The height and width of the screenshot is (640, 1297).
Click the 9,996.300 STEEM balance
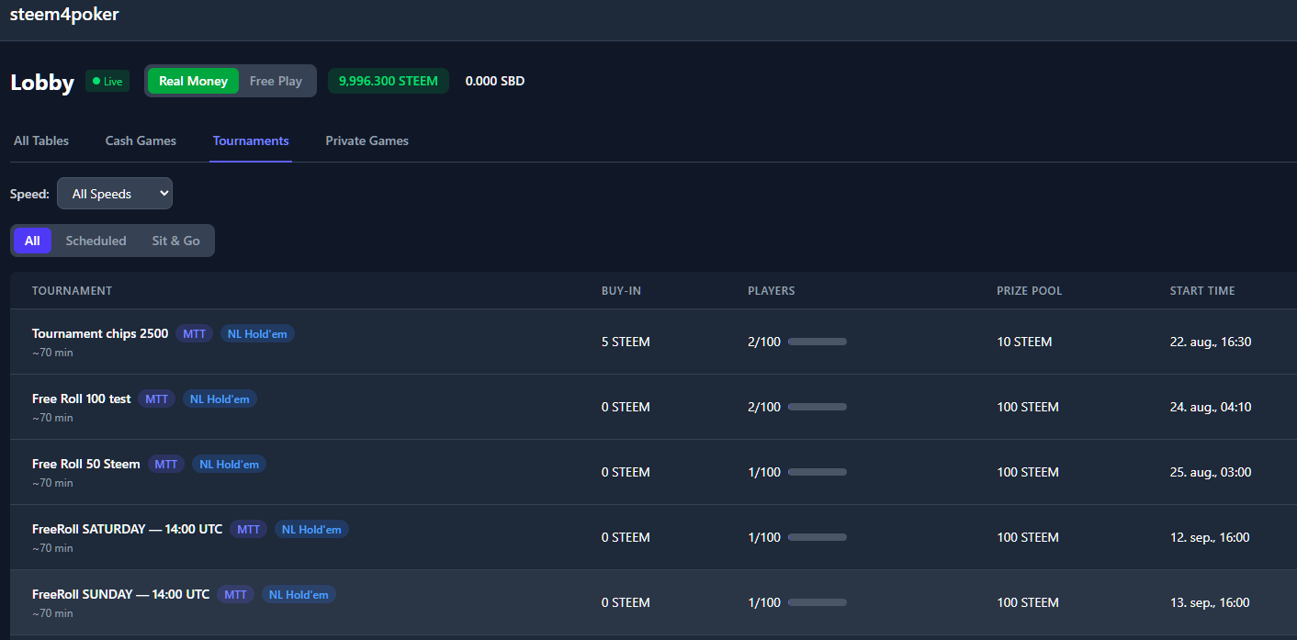(x=389, y=81)
